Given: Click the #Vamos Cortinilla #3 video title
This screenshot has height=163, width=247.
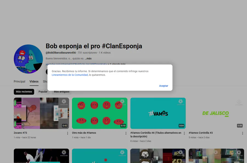Looking at the screenshot, I should coord(201,133).
